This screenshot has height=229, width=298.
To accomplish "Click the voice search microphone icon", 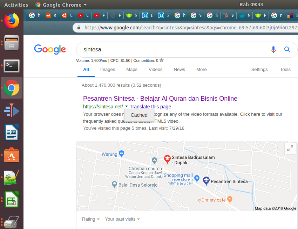I will pos(273,50).
